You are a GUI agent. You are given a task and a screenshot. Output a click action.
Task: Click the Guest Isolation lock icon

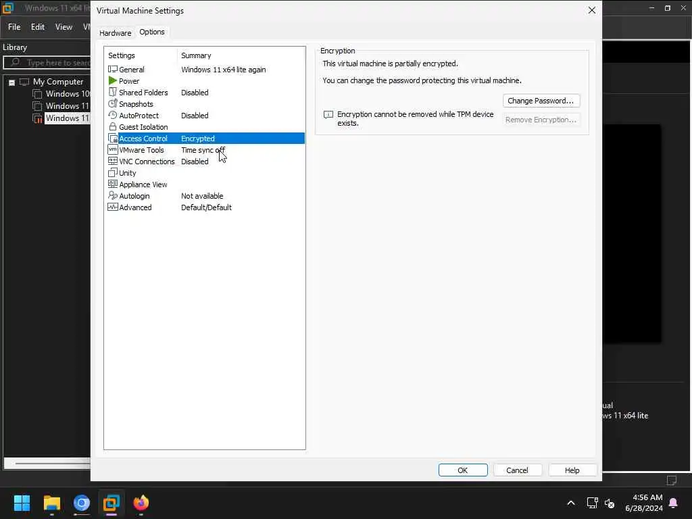[113, 126]
